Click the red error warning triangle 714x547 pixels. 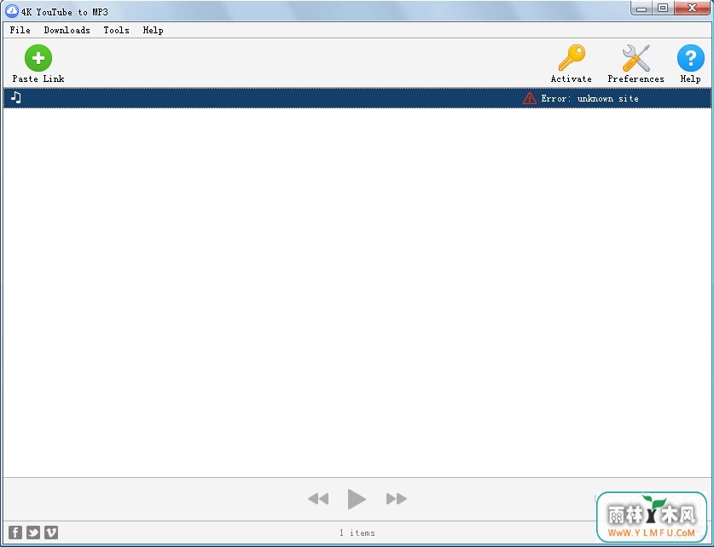tap(529, 98)
